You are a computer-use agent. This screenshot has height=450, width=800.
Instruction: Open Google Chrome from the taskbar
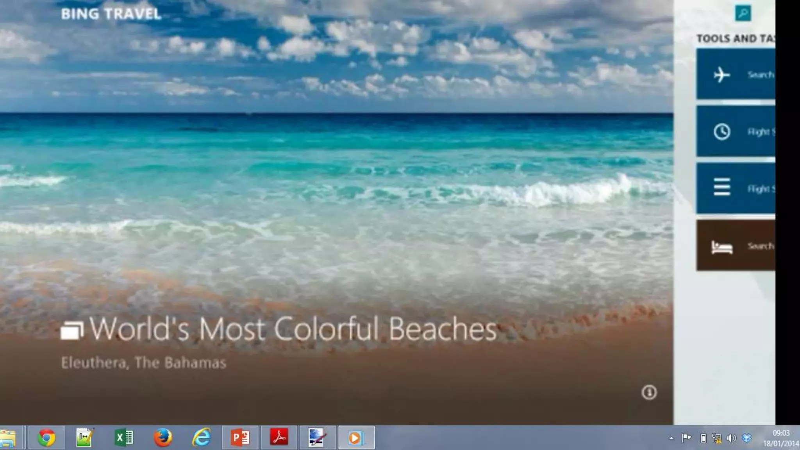(x=46, y=437)
